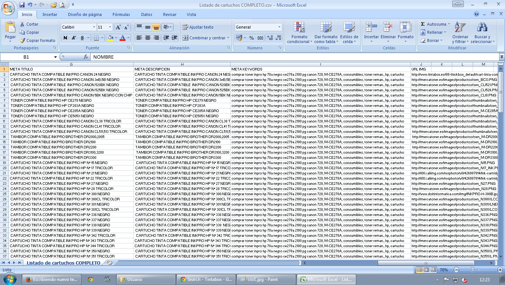The width and height of the screenshot is (505, 285).
Task: Center text horizontally
Action: tap(147, 38)
